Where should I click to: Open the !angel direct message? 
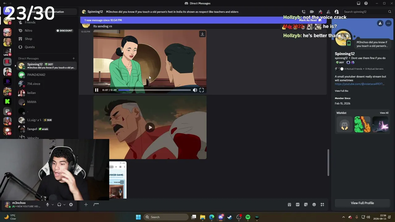tap(47, 129)
